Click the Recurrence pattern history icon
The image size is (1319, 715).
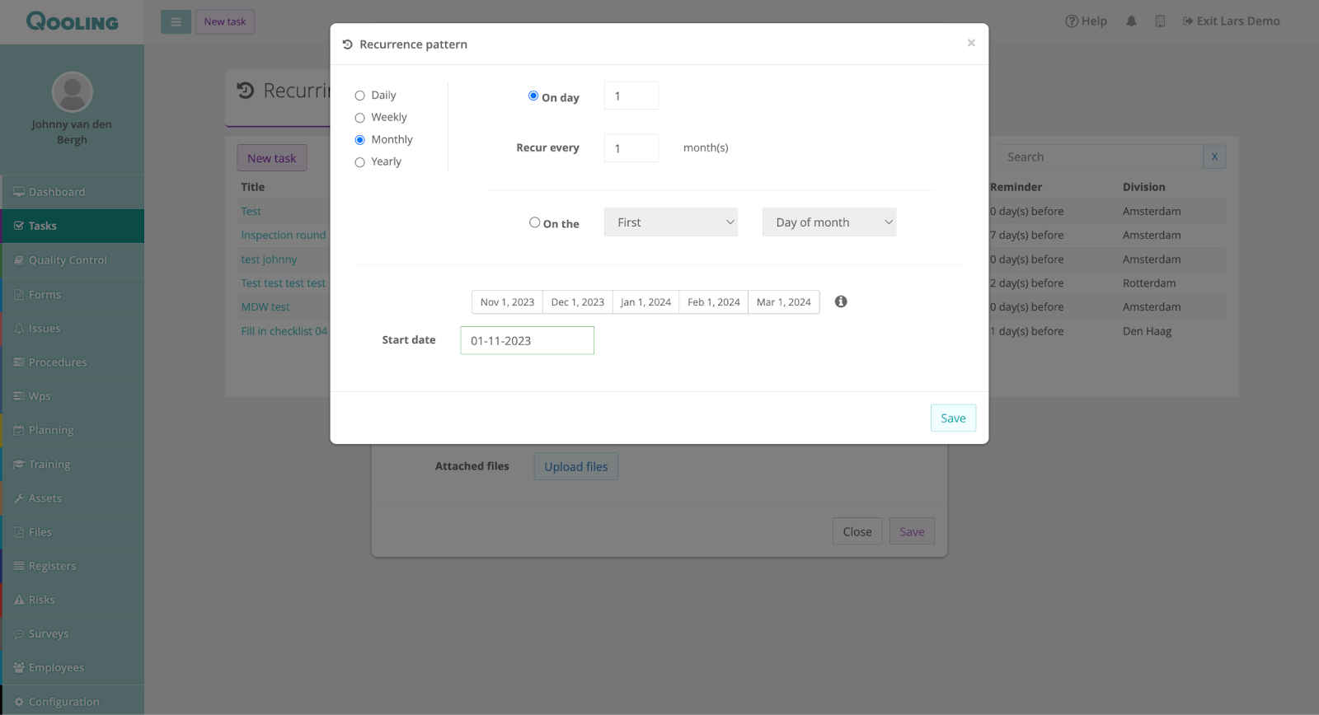coord(347,44)
